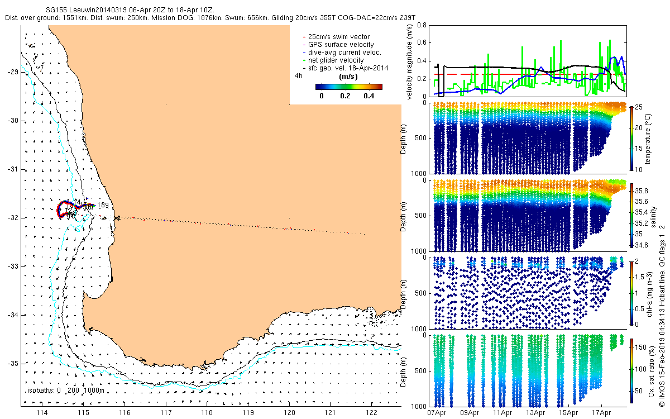Click the 4h label beside the velocity colorbar

[299, 76]
